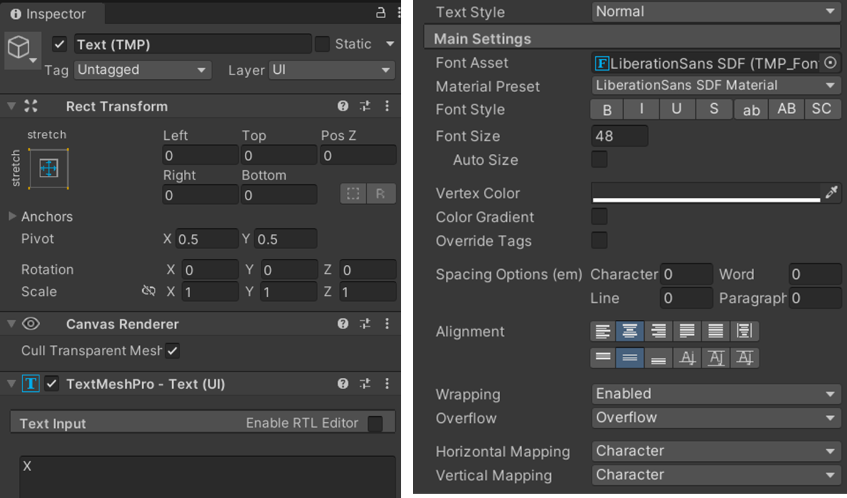
Task: Click the Font Size input field
Action: (620, 135)
